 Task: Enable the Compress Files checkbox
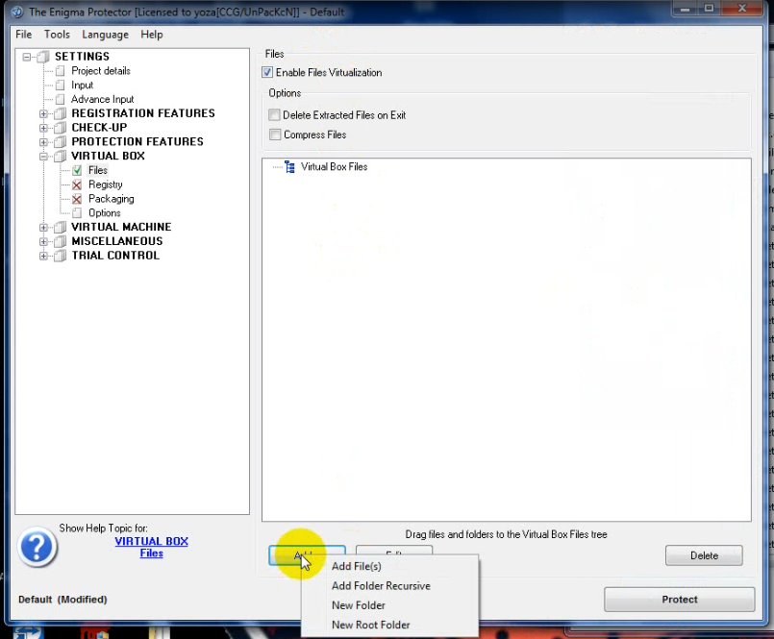(x=275, y=135)
